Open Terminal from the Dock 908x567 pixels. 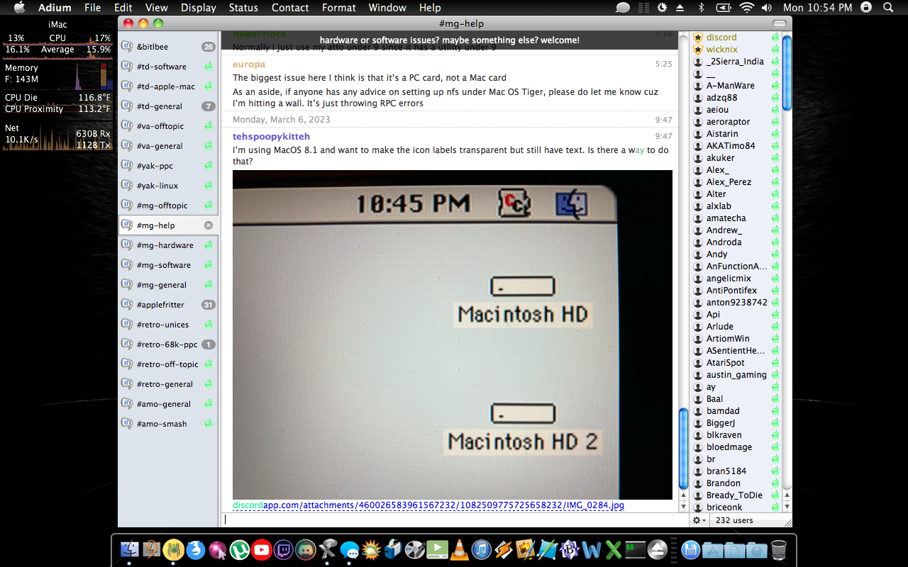click(x=635, y=549)
